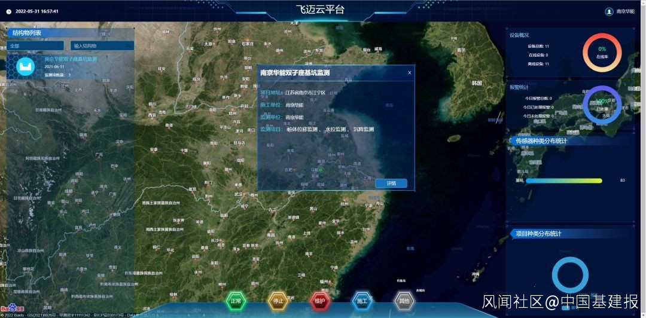This screenshot has width=646, height=318.
Task: Click the 设备概况 section title
Action: pos(519,35)
